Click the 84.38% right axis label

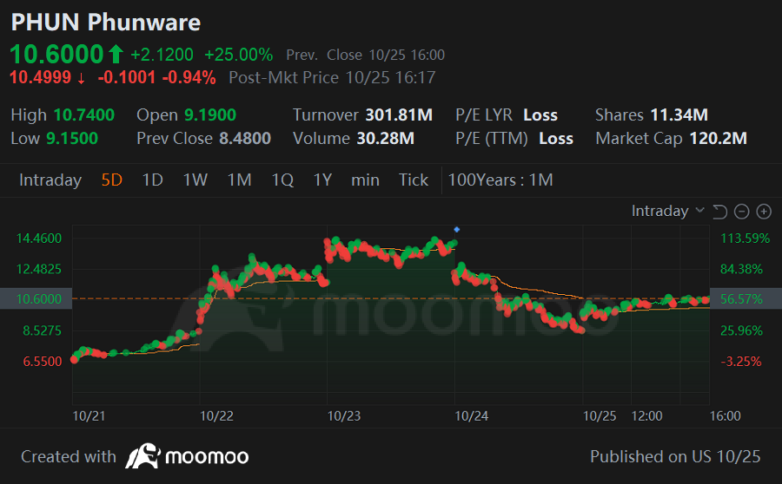click(742, 269)
